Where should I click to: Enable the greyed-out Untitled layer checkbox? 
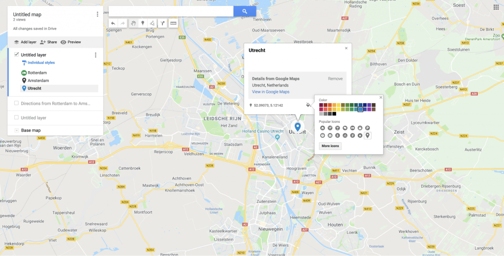[16, 117]
